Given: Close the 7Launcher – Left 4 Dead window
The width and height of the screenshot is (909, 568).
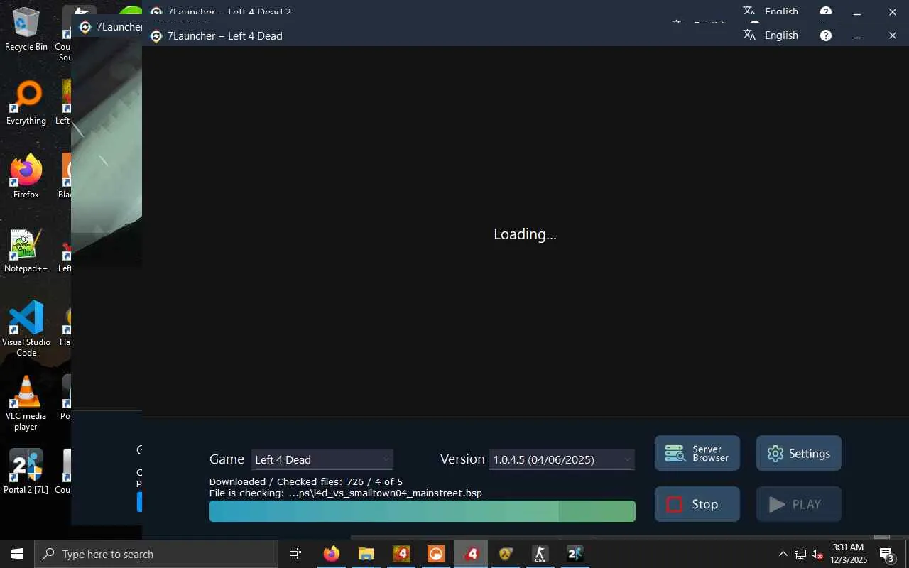Looking at the screenshot, I should point(893,35).
